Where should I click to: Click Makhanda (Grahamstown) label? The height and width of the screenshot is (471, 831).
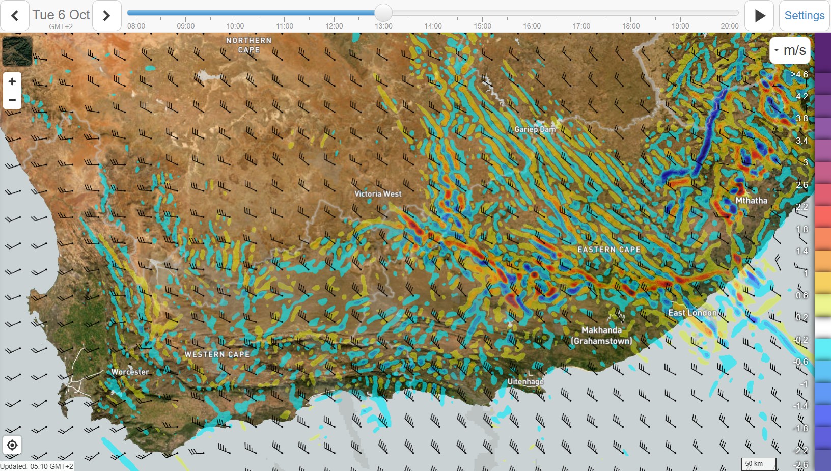(x=601, y=336)
